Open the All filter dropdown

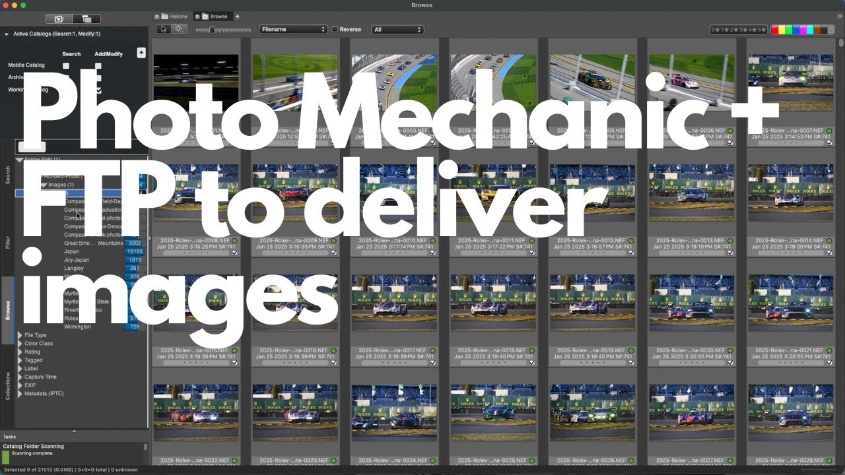397,30
